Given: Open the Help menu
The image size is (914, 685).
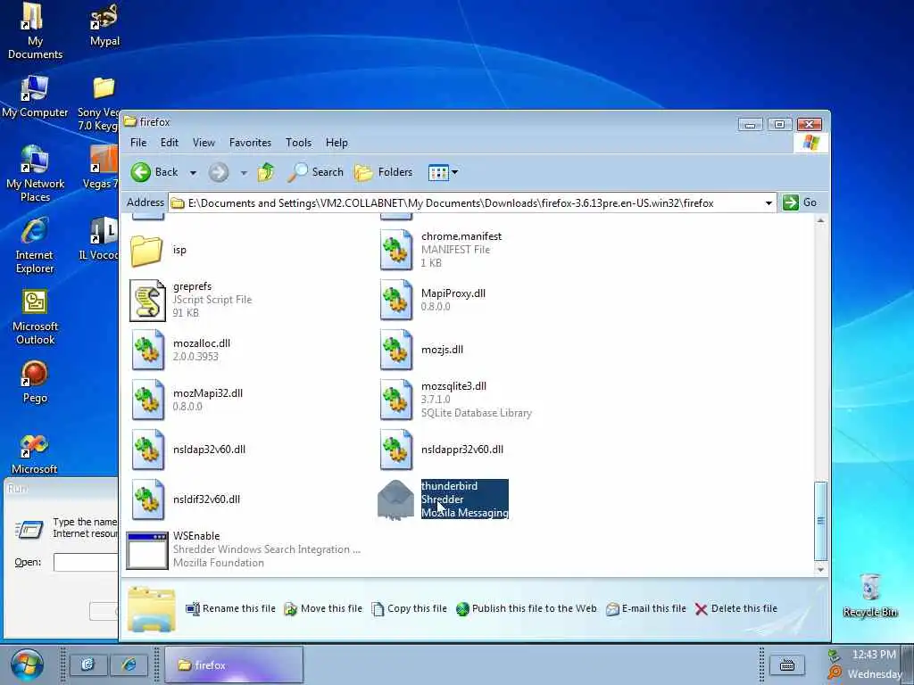Looking at the screenshot, I should [337, 143].
